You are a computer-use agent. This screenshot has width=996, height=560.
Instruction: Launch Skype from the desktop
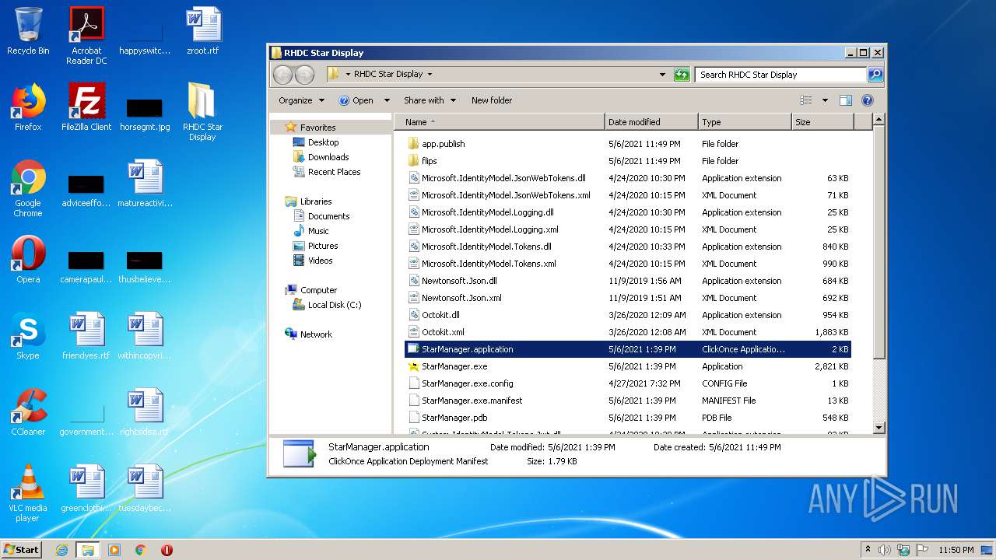pos(28,336)
